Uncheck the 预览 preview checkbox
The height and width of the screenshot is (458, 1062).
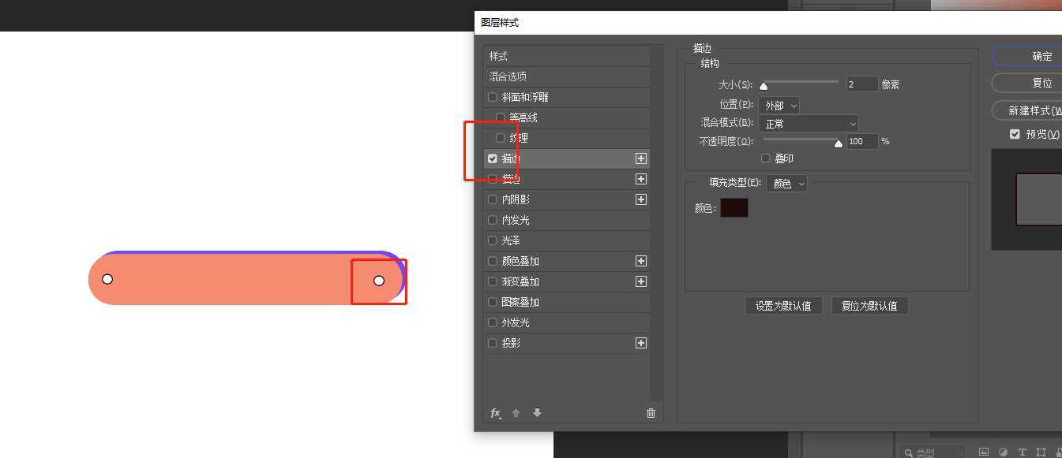point(1015,134)
